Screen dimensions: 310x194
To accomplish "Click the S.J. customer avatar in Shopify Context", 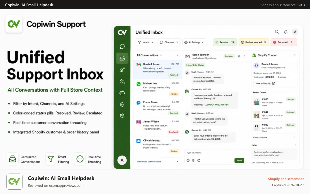I will coord(256,65).
